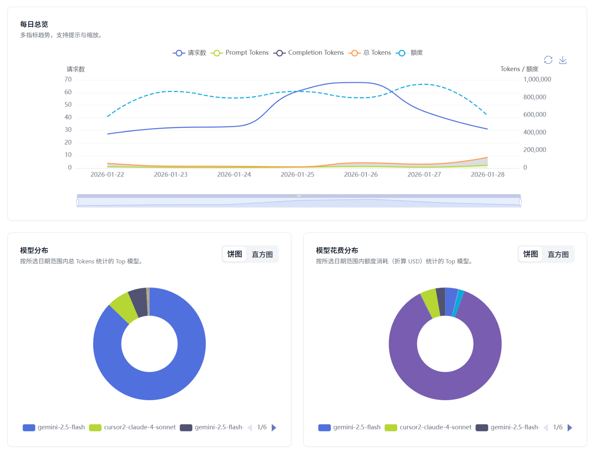This screenshot has width=596, height=453.
Task: Switch 模型分布 card to 直方图 view
Action: point(262,254)
